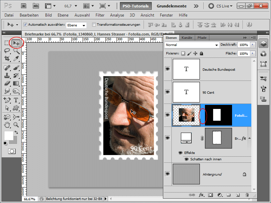Click the delete layer trash icon

click(x=247, y=195)
